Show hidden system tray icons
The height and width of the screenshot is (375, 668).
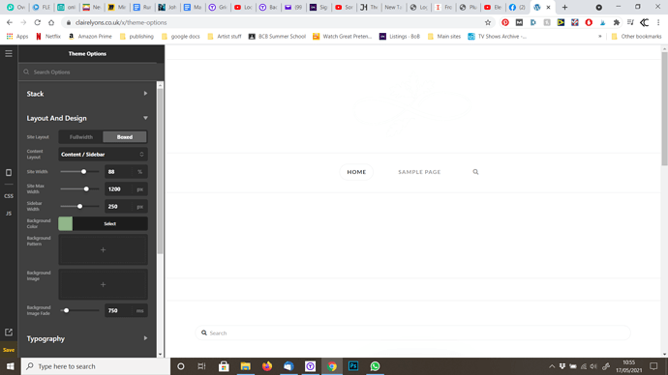tap(552, 366)
